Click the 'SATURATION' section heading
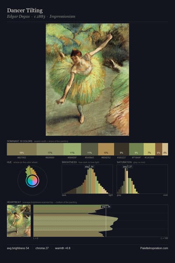Image resolution: width=175 pixels, height=263 pixels. point(124,162)
